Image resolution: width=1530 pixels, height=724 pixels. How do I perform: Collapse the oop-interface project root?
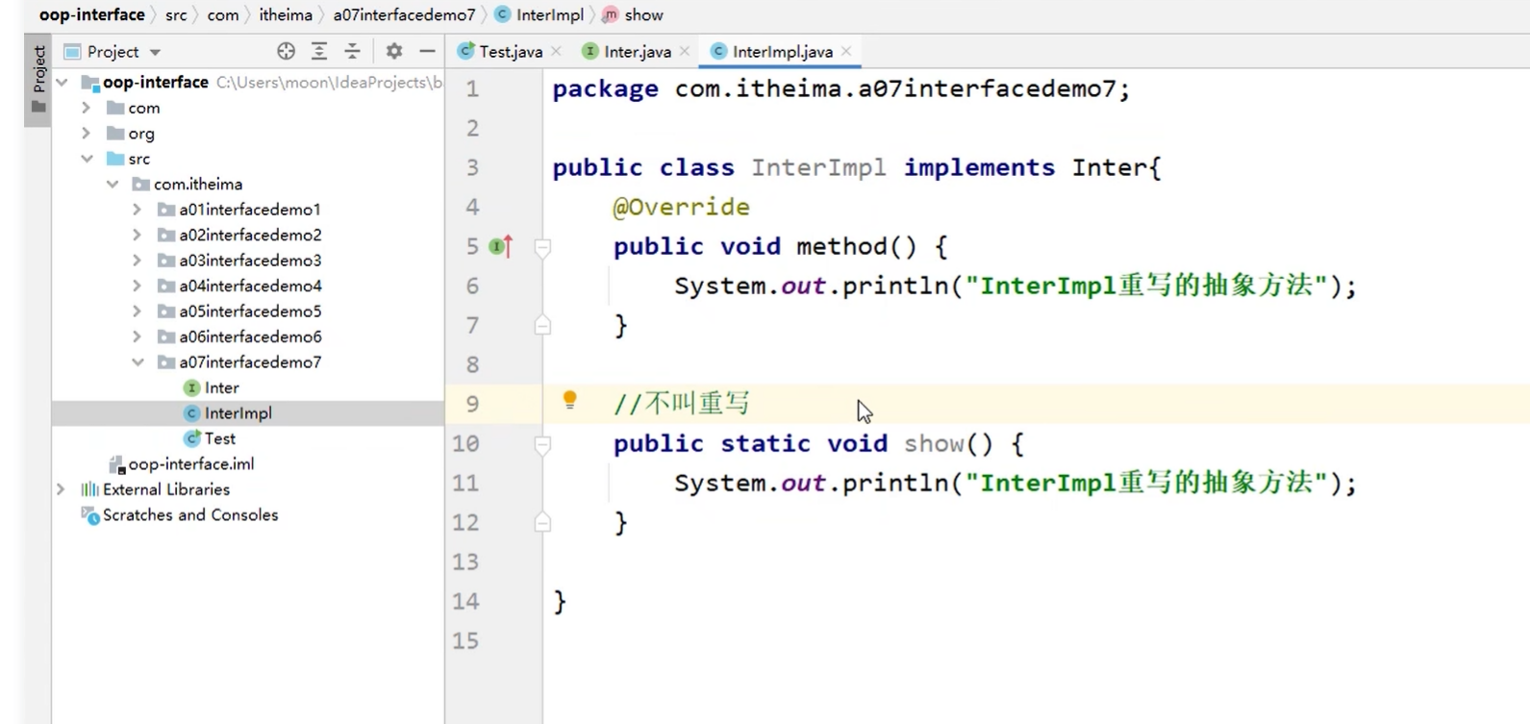point(63,83)
